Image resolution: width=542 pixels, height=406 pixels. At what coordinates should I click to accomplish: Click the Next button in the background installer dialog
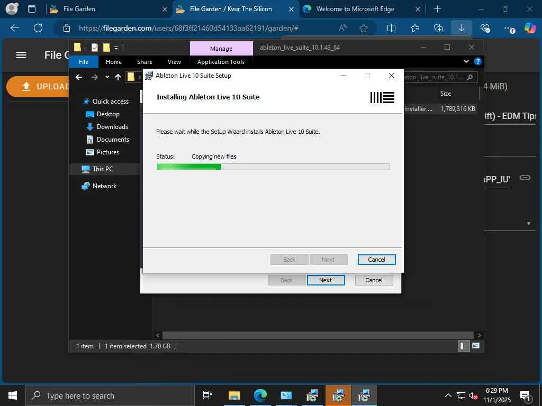tap(326, 280)
